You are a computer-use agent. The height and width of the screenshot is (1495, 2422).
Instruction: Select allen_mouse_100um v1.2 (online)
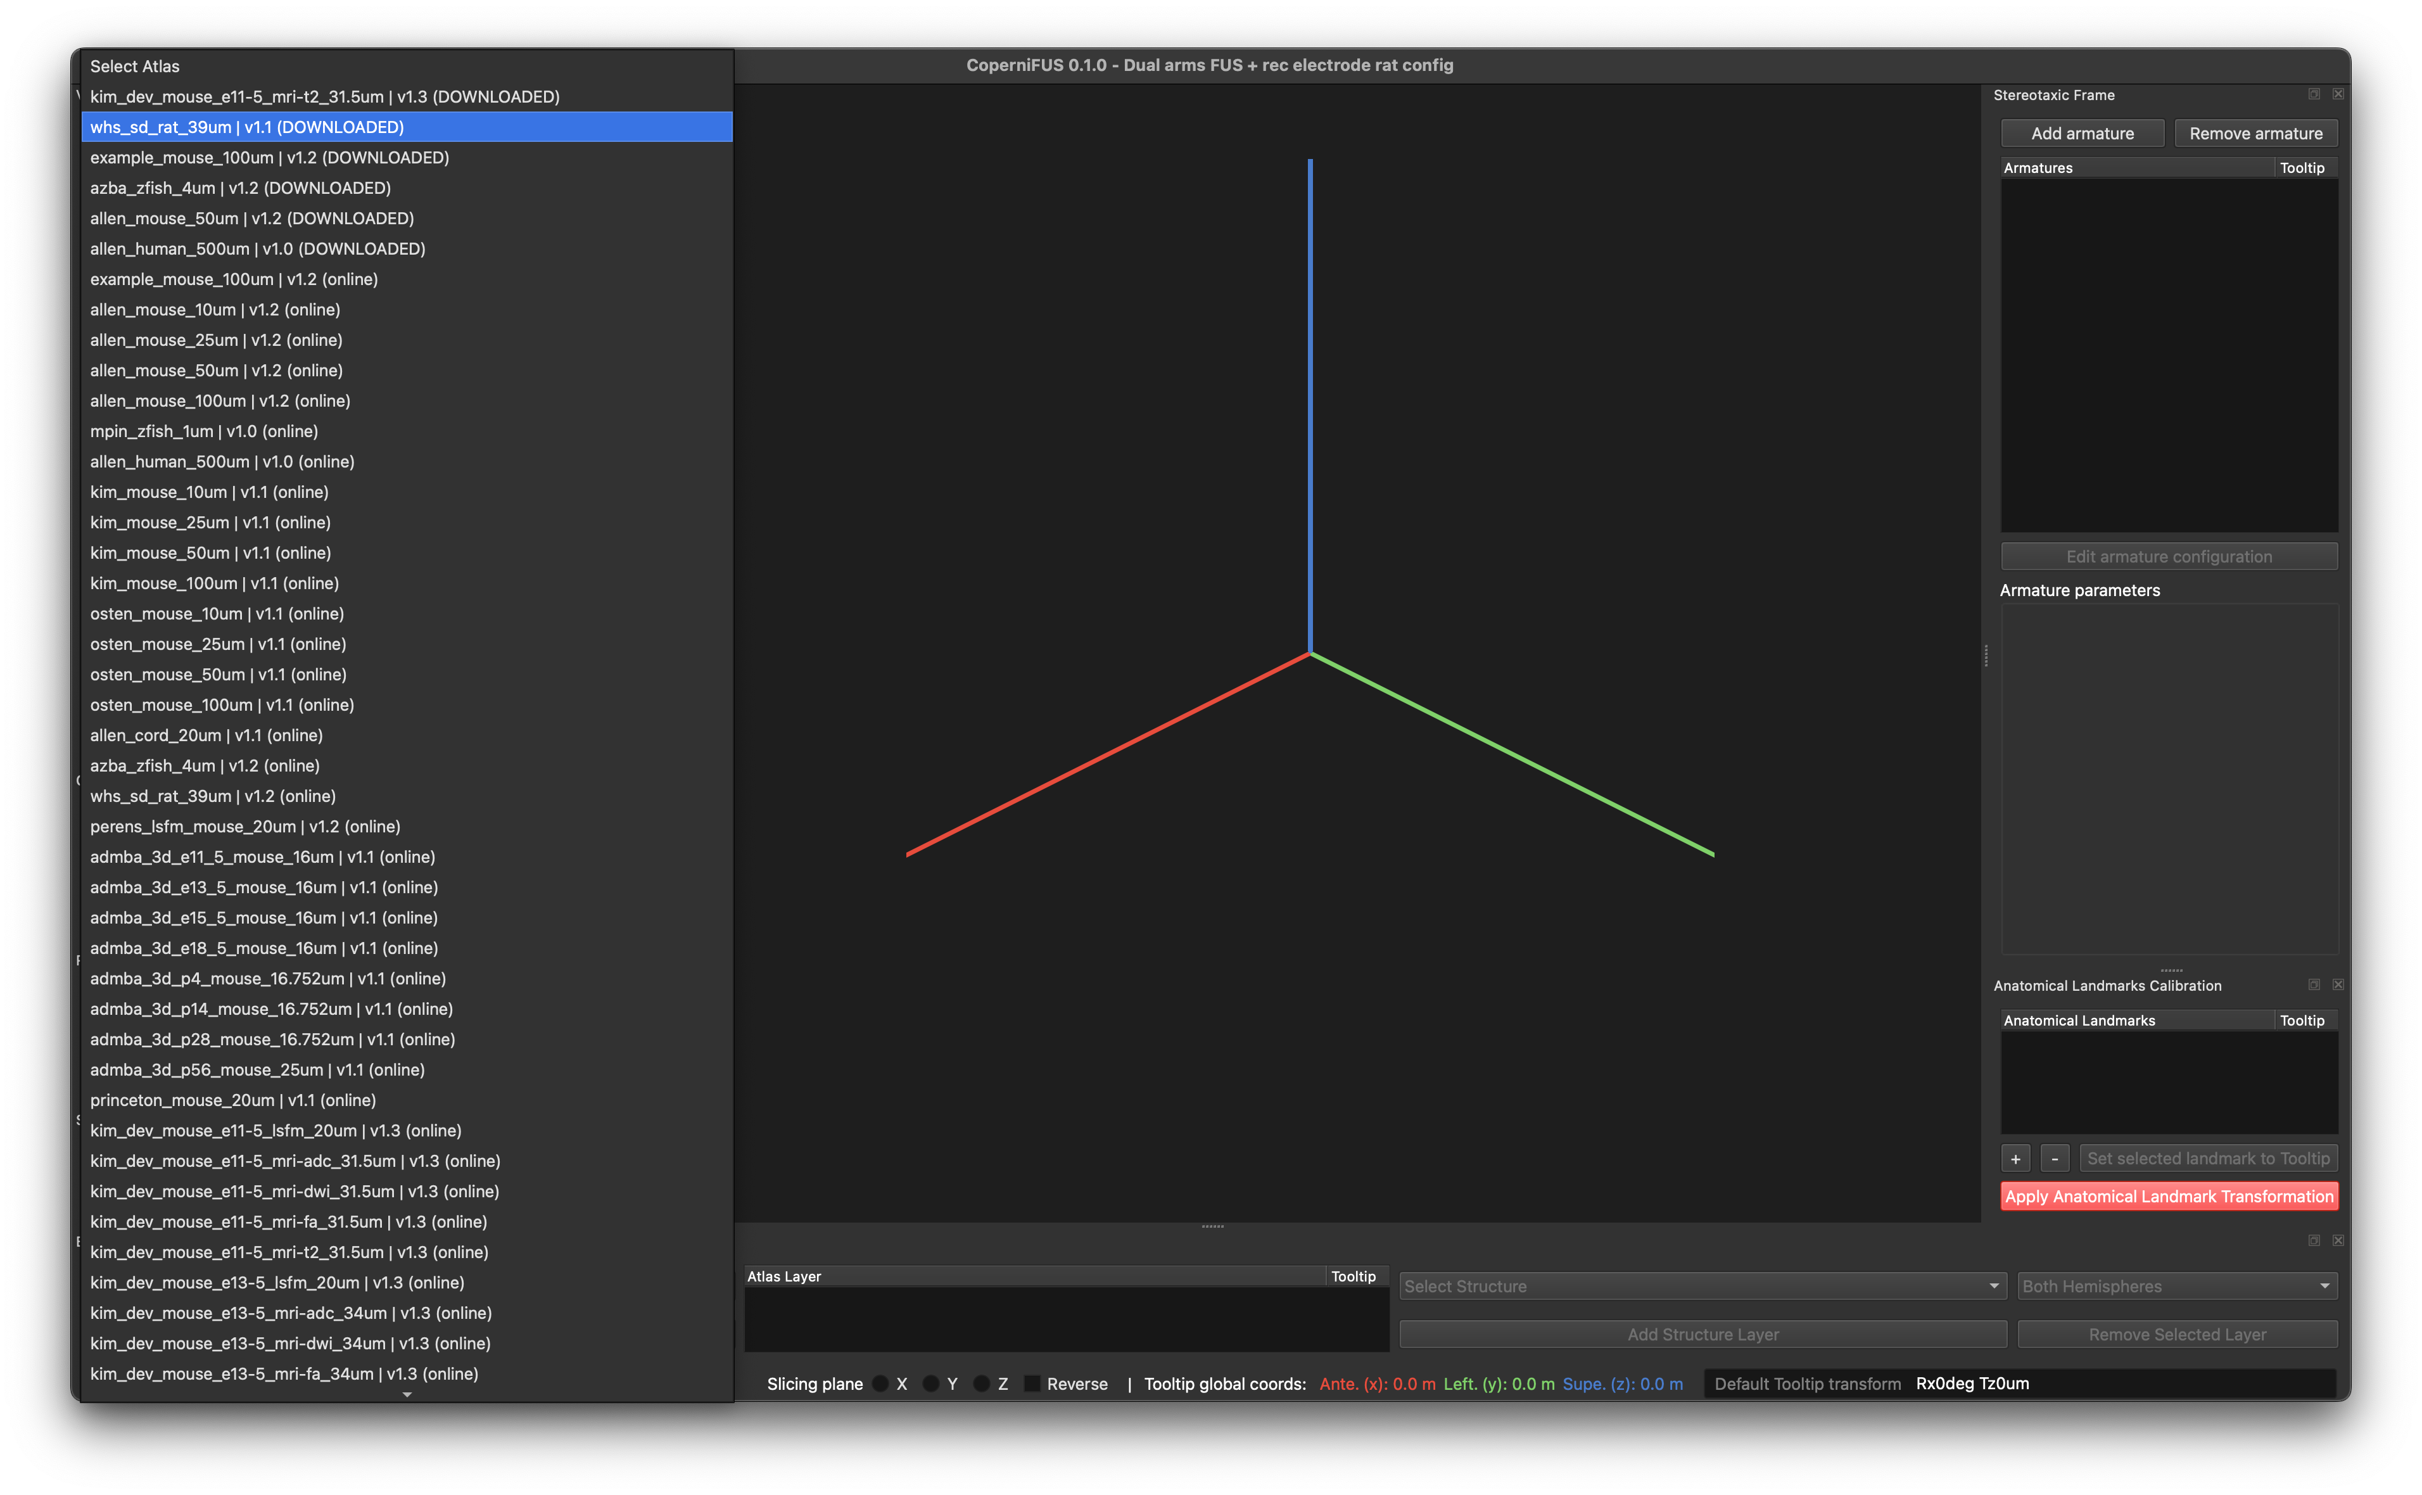[x=406, y=400]
